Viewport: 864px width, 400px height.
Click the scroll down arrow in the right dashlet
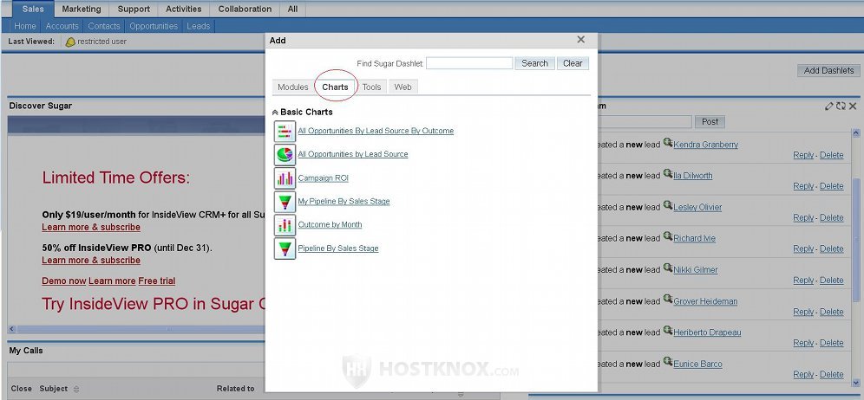click(x=855, y=383)
